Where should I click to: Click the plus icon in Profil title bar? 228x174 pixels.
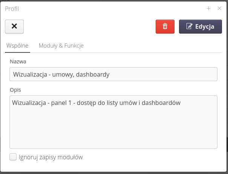[208, 8]
